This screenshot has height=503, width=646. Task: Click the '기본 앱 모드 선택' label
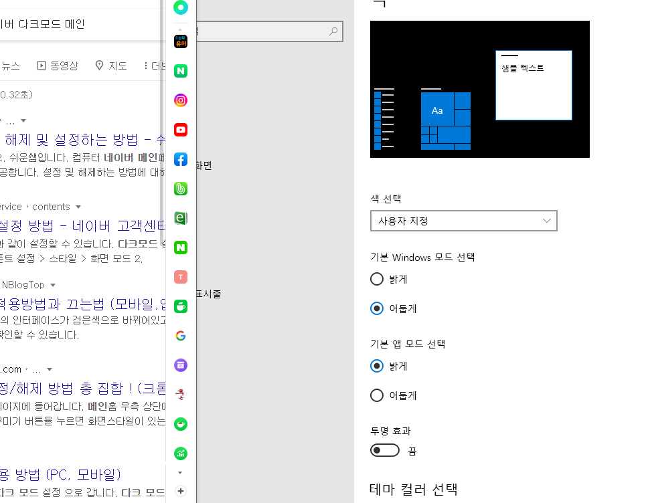coord(408,344)
